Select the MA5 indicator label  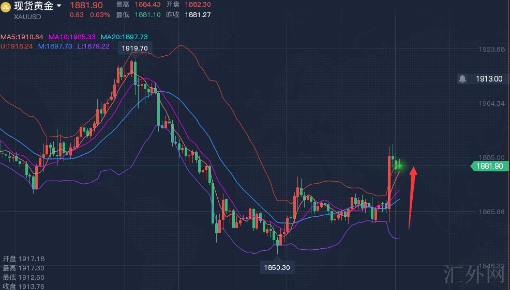tap(22, 37)
